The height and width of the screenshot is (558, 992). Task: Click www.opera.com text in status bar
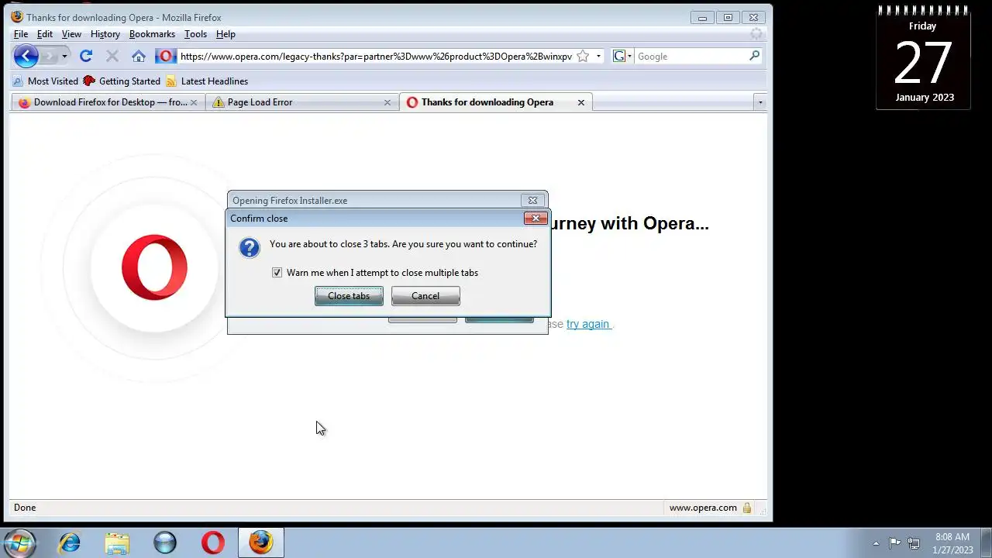(x=703, y=508)
